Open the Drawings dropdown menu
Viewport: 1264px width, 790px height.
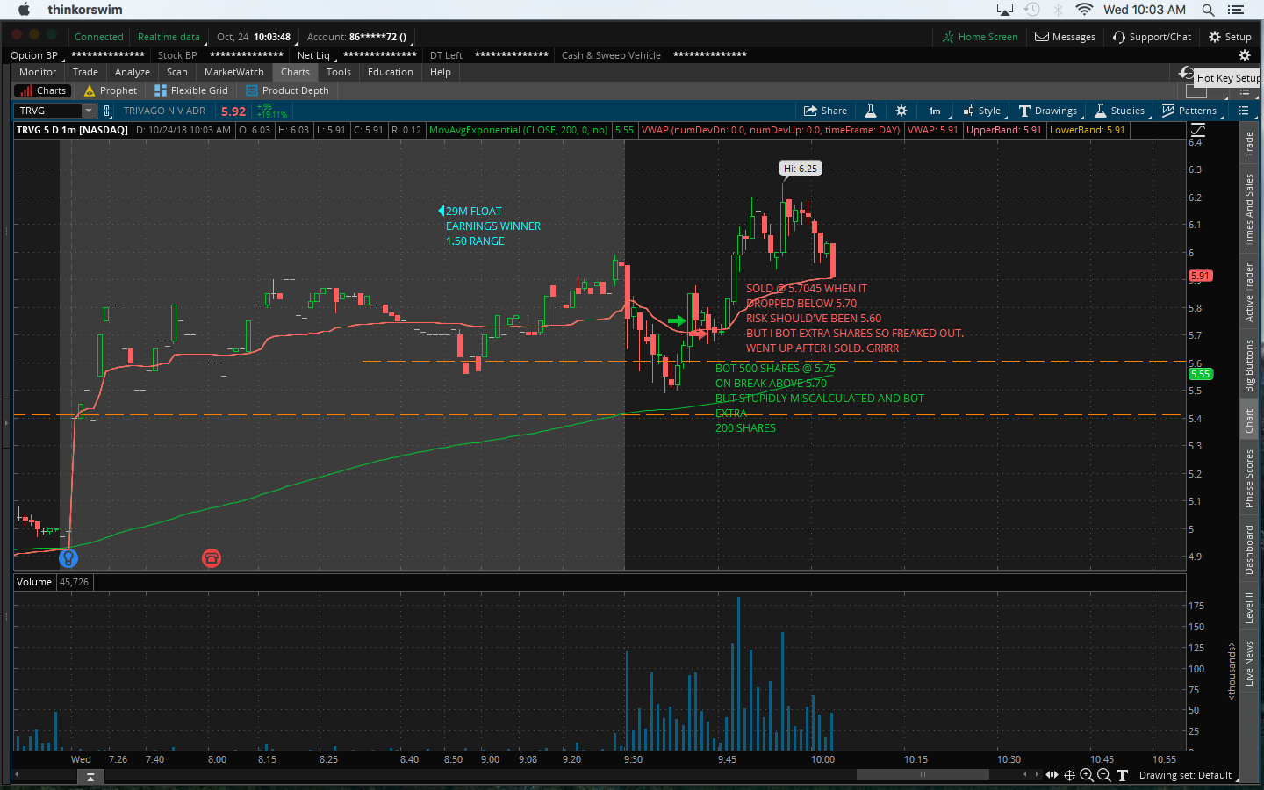(x=1048, y=111)
